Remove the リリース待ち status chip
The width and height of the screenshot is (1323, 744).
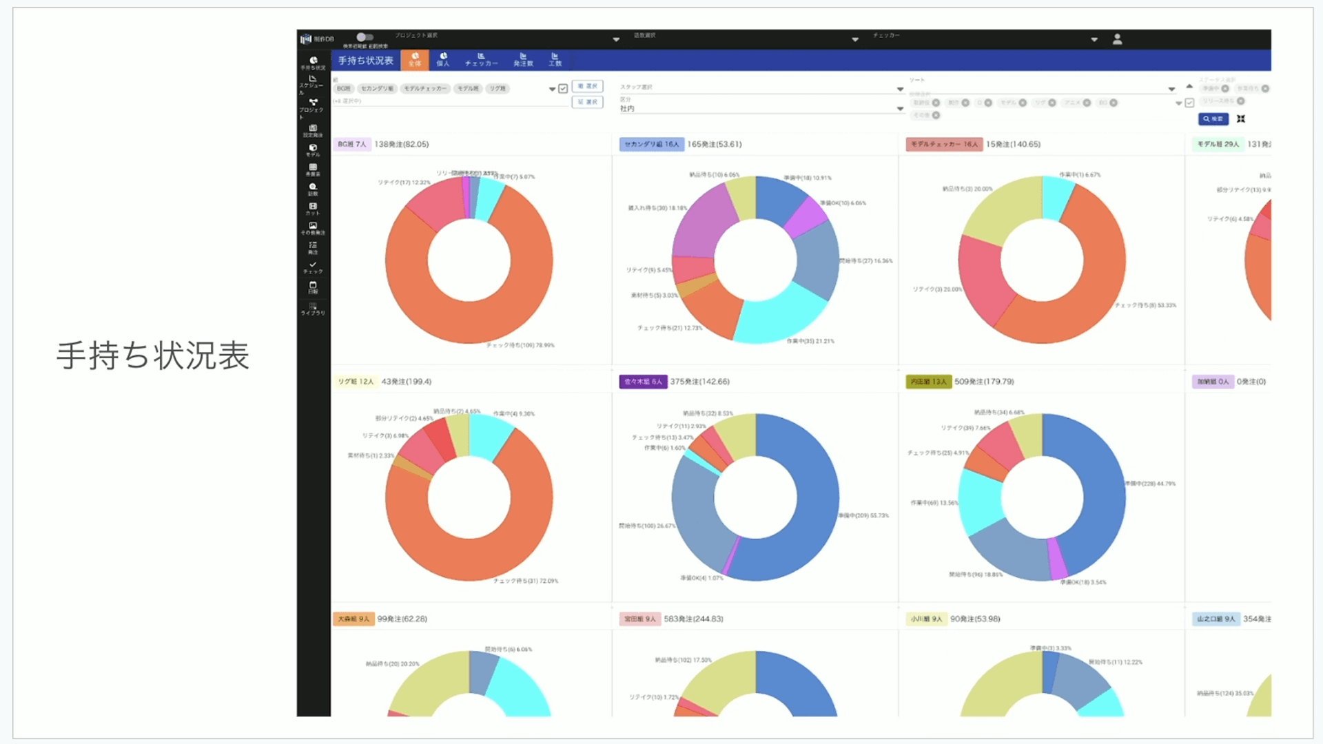click(x=1241, y=101)
